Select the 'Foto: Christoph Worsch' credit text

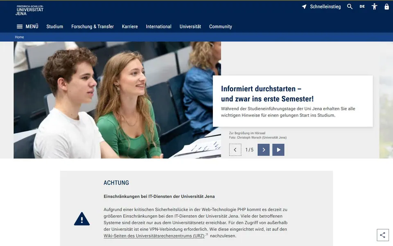pyautogui.click(x=257, y=138)
